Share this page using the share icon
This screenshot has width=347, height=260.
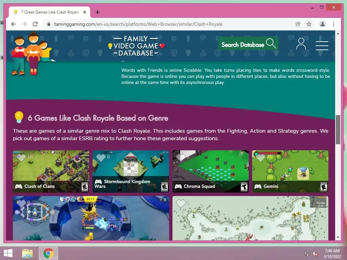coord(298,24)
